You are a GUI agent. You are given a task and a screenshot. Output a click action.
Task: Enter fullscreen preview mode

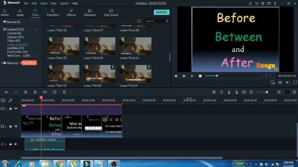295,83
